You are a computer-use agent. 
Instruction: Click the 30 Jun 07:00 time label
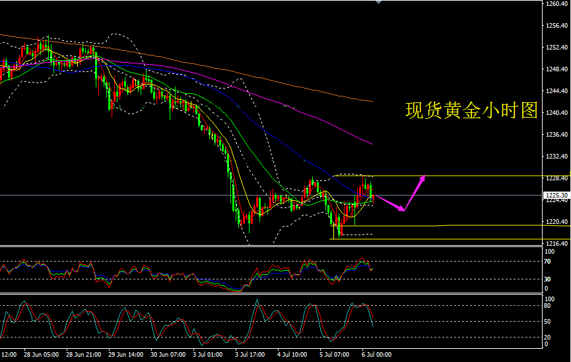pos(168,355)
